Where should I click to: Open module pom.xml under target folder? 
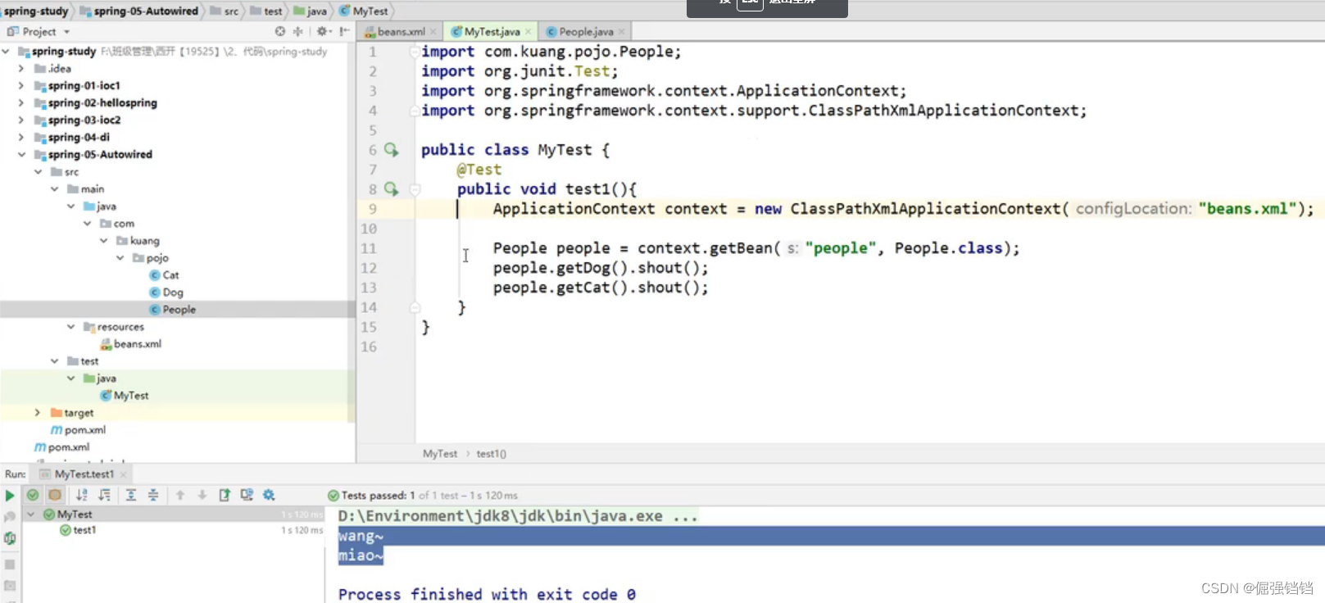coord(78,430)
